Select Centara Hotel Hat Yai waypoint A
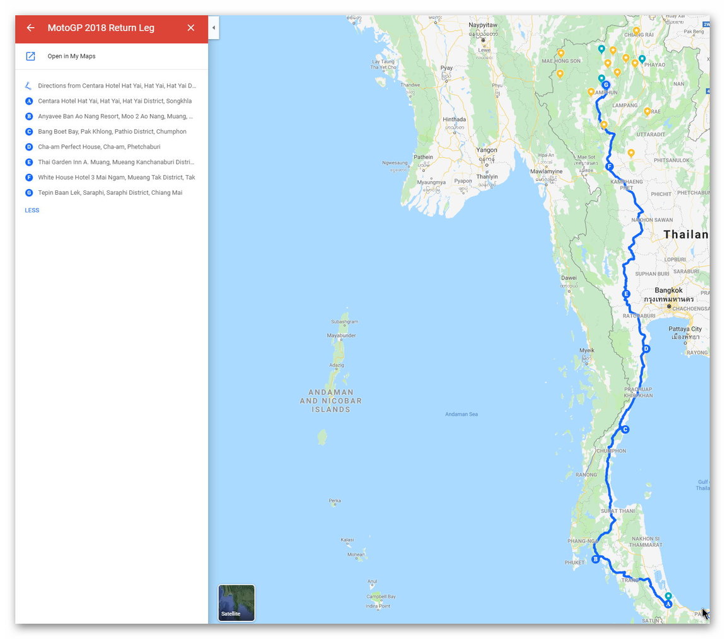 click(x=115, y=101)
